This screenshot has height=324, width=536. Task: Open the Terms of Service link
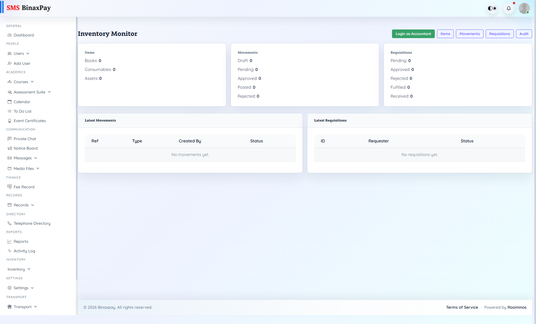[x=462, y=307]
